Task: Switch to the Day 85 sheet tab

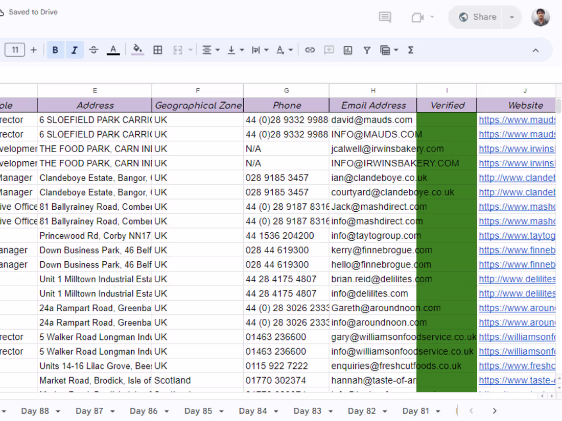Action: 199,410
